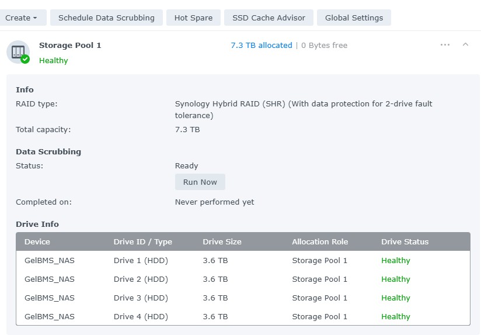Click Healthy status of Drive 1 row

396,261
